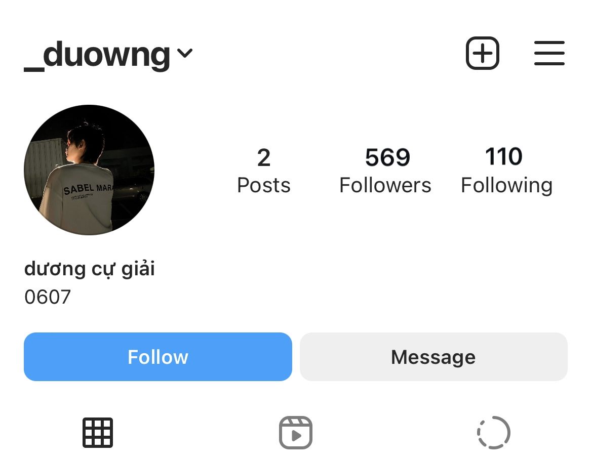Click the posts count number 2
The width and height of the screenshot is (592, 459).
pyautogui.click(x=263, y=158)
